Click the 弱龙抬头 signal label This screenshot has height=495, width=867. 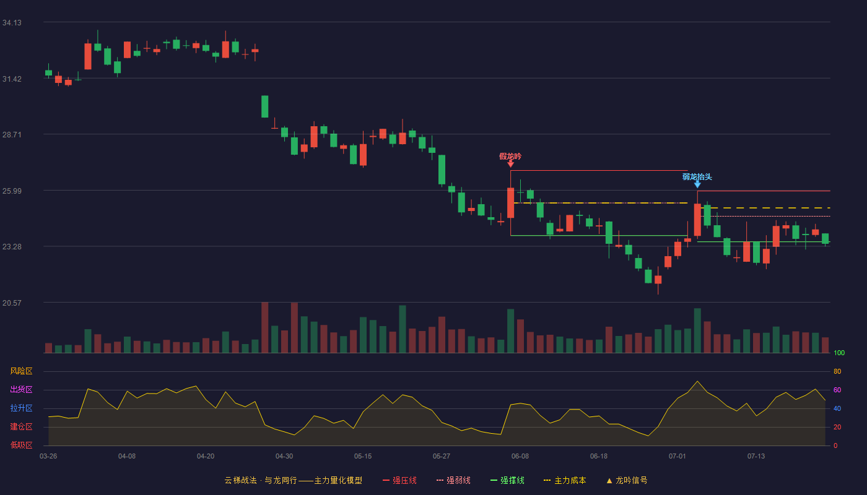point(697,176)
